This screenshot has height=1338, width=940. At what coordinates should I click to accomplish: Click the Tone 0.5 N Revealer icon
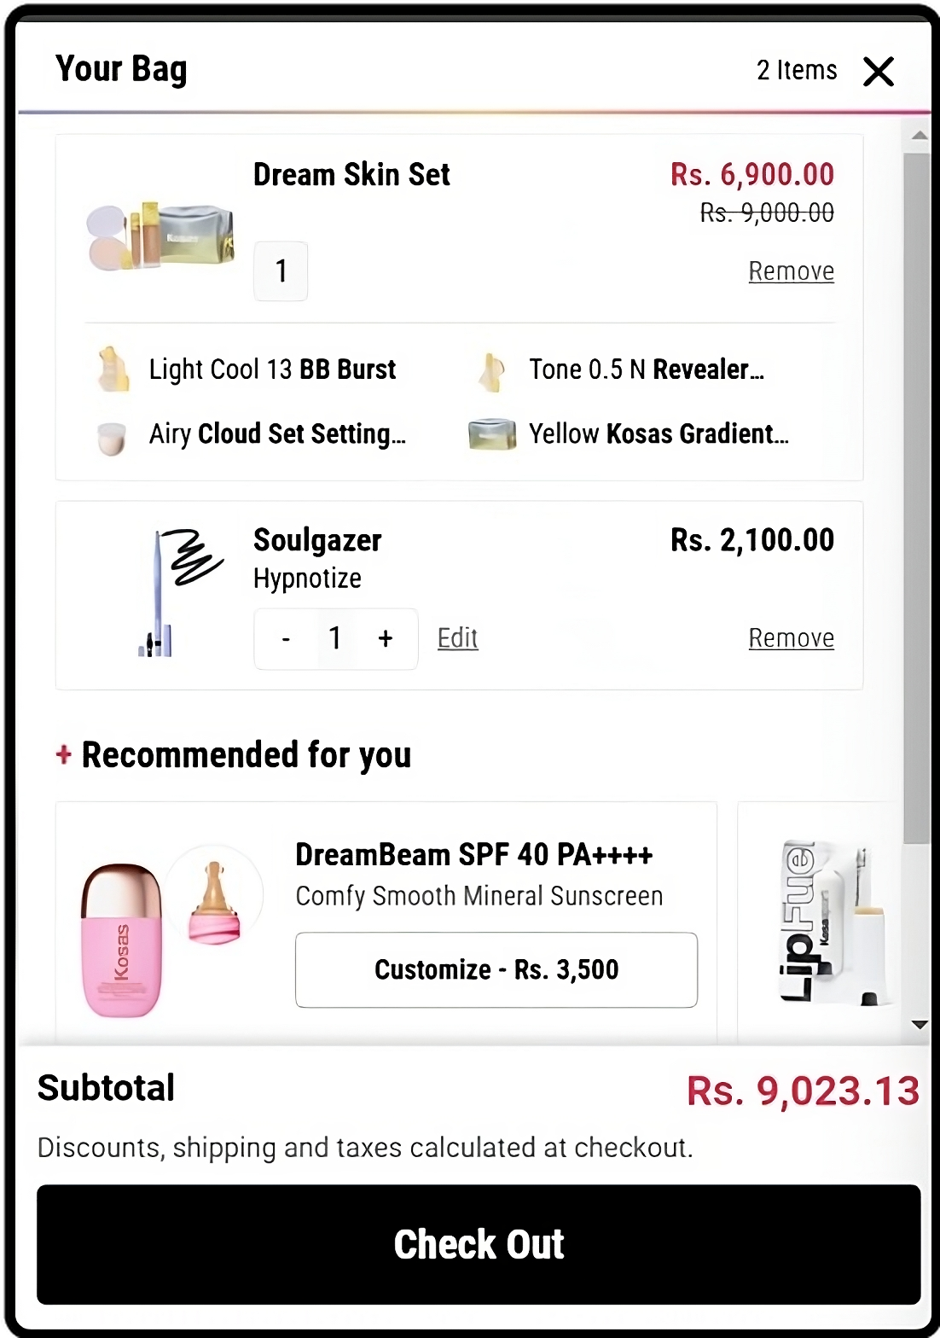click(x=491, y=371)
